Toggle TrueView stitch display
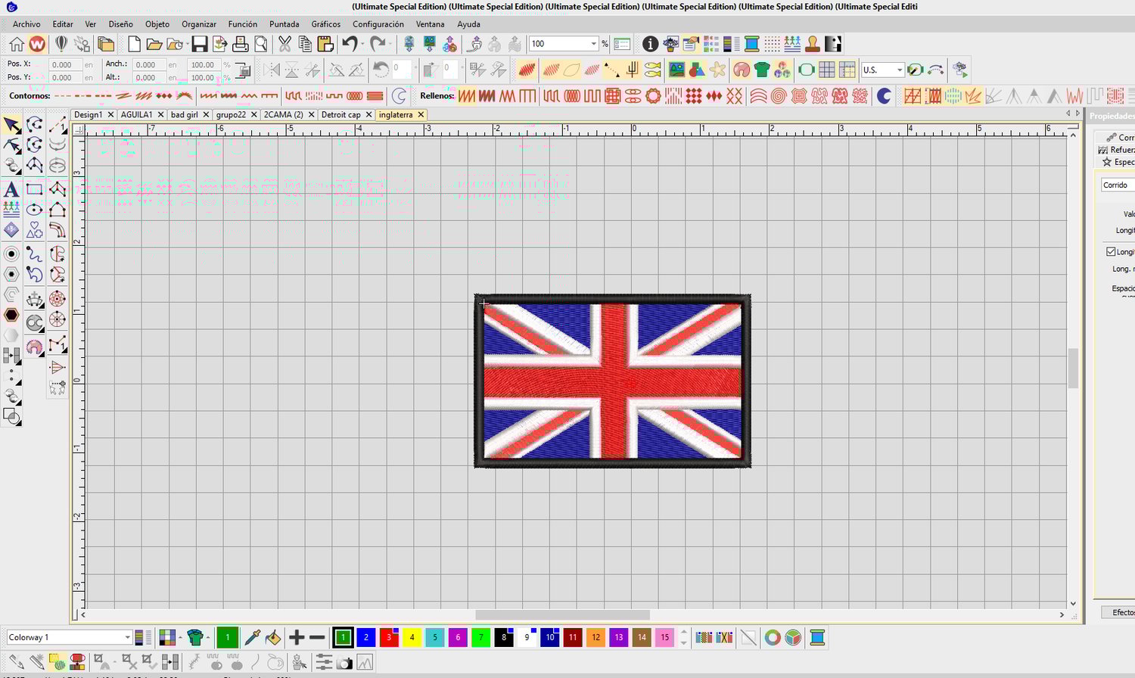The width and height of the screenshot is (1135, 678). point(527,70)
